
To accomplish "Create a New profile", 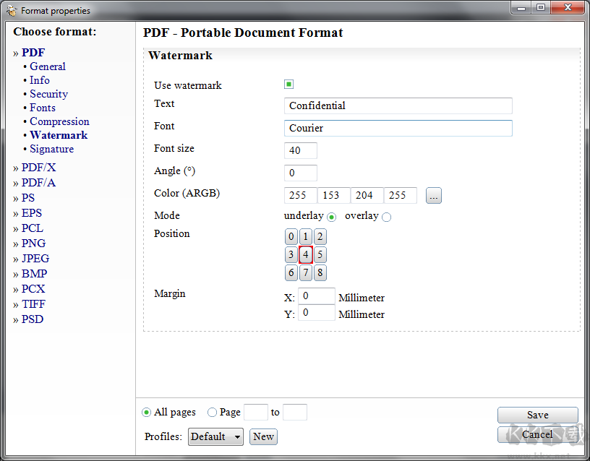I will pyautogui.click(x=263, y=436).
